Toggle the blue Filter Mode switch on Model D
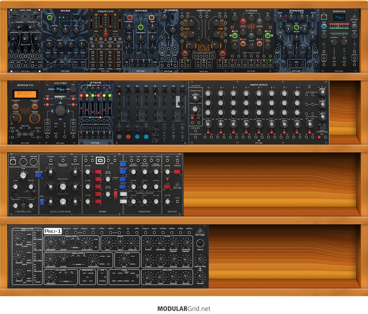Viewport: 368px width, 314px height. pyautogui.click(x=123, y=164)
